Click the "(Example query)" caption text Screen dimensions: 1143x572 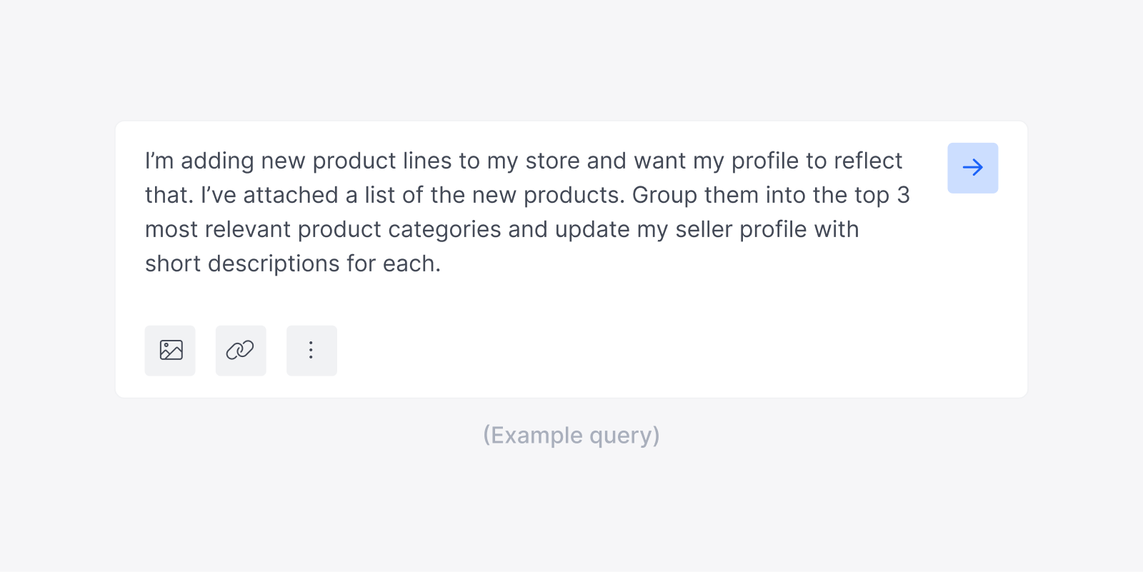571,435
